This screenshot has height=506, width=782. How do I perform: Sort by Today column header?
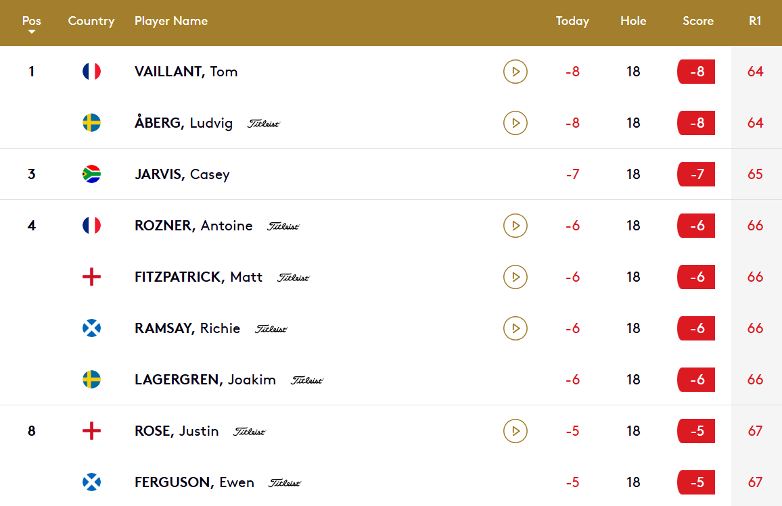tap(572, 21)
